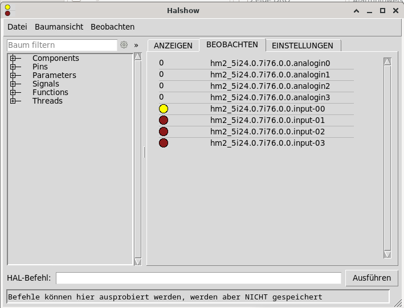Screen dimensions: 404x308
Task: Click the hm2_5i24.0.7i76.0.0.analogin1 entry
Action: coord(270,75)
